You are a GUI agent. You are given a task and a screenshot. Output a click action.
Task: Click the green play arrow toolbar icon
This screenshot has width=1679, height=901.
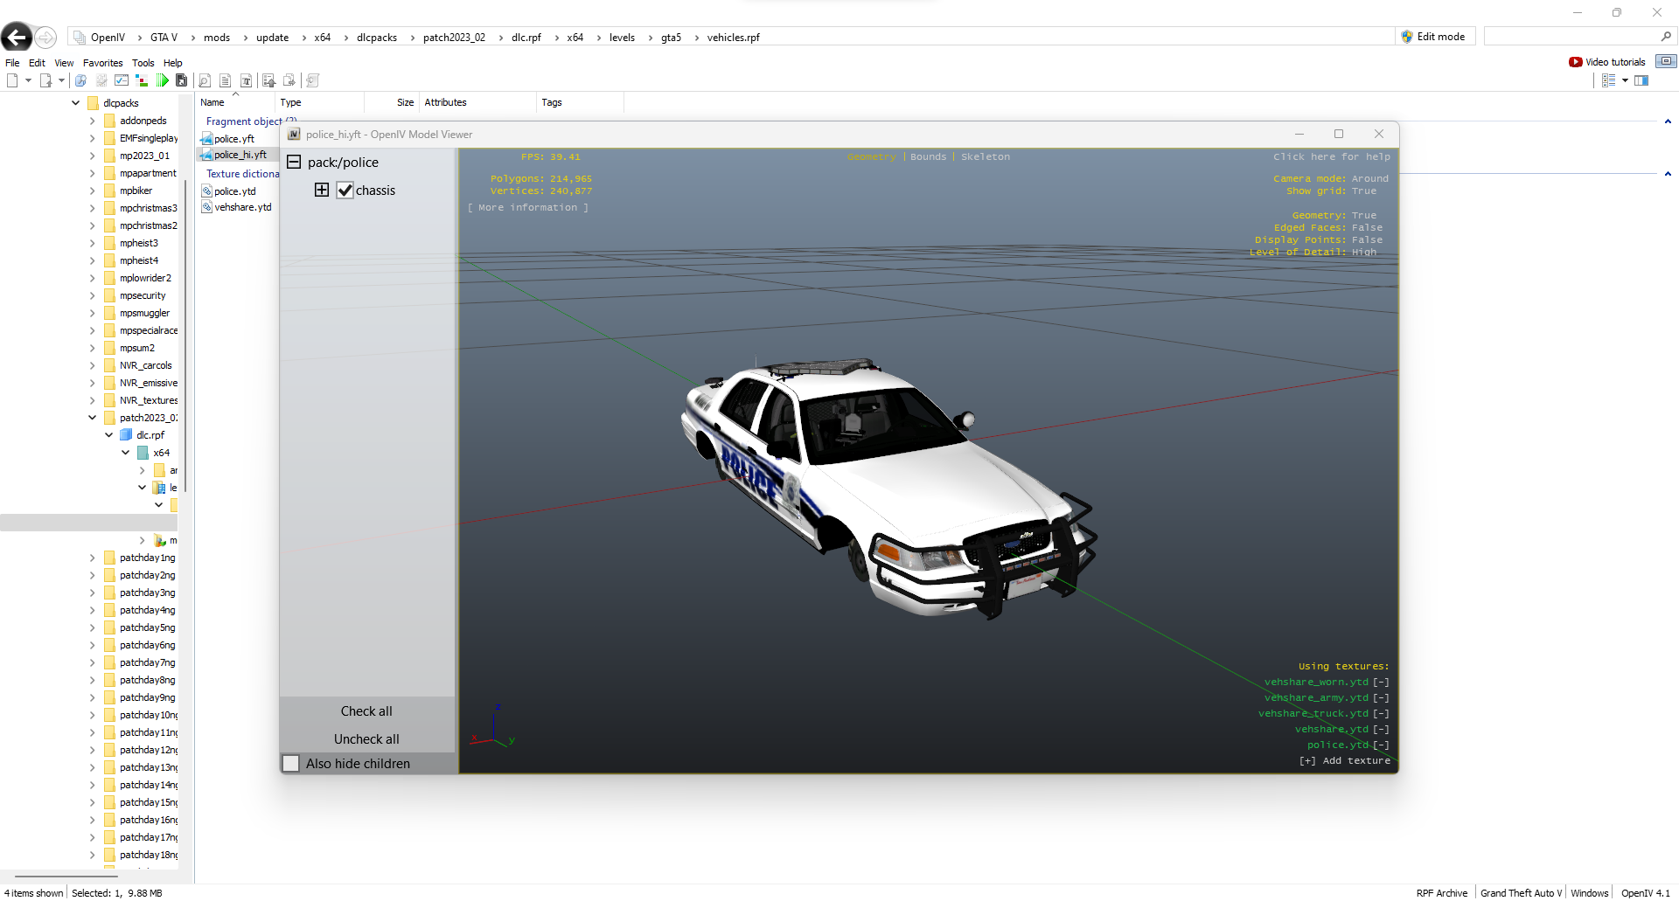[163, 80]
